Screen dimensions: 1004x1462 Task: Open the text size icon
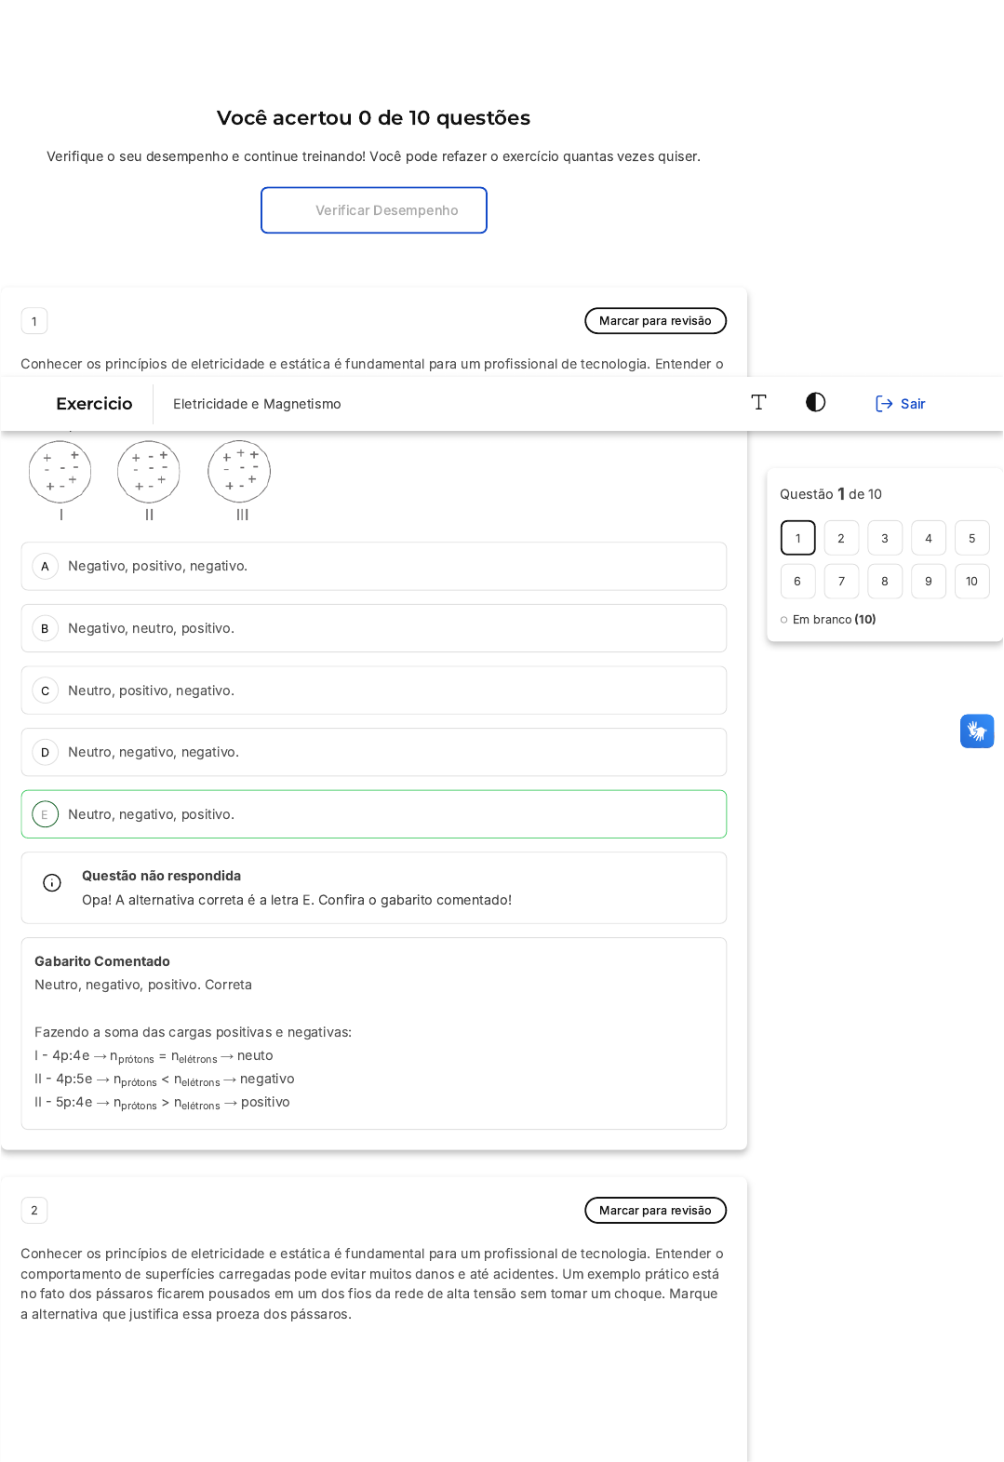click(758, 402)
